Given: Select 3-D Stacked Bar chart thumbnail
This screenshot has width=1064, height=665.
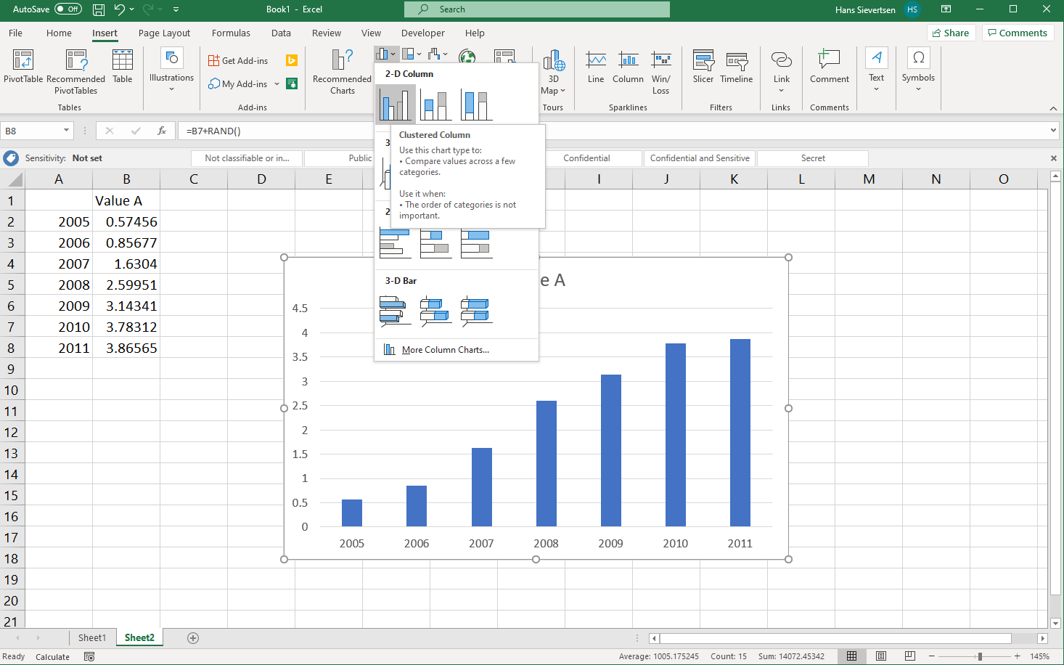Looking at the screenshot, I should tap(435, 311).
